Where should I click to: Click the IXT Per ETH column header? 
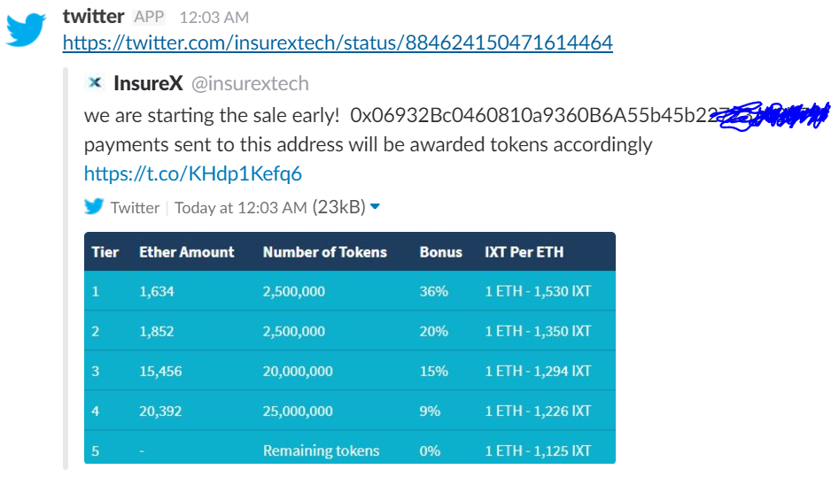pyautogui.click(x=524, y=252)
